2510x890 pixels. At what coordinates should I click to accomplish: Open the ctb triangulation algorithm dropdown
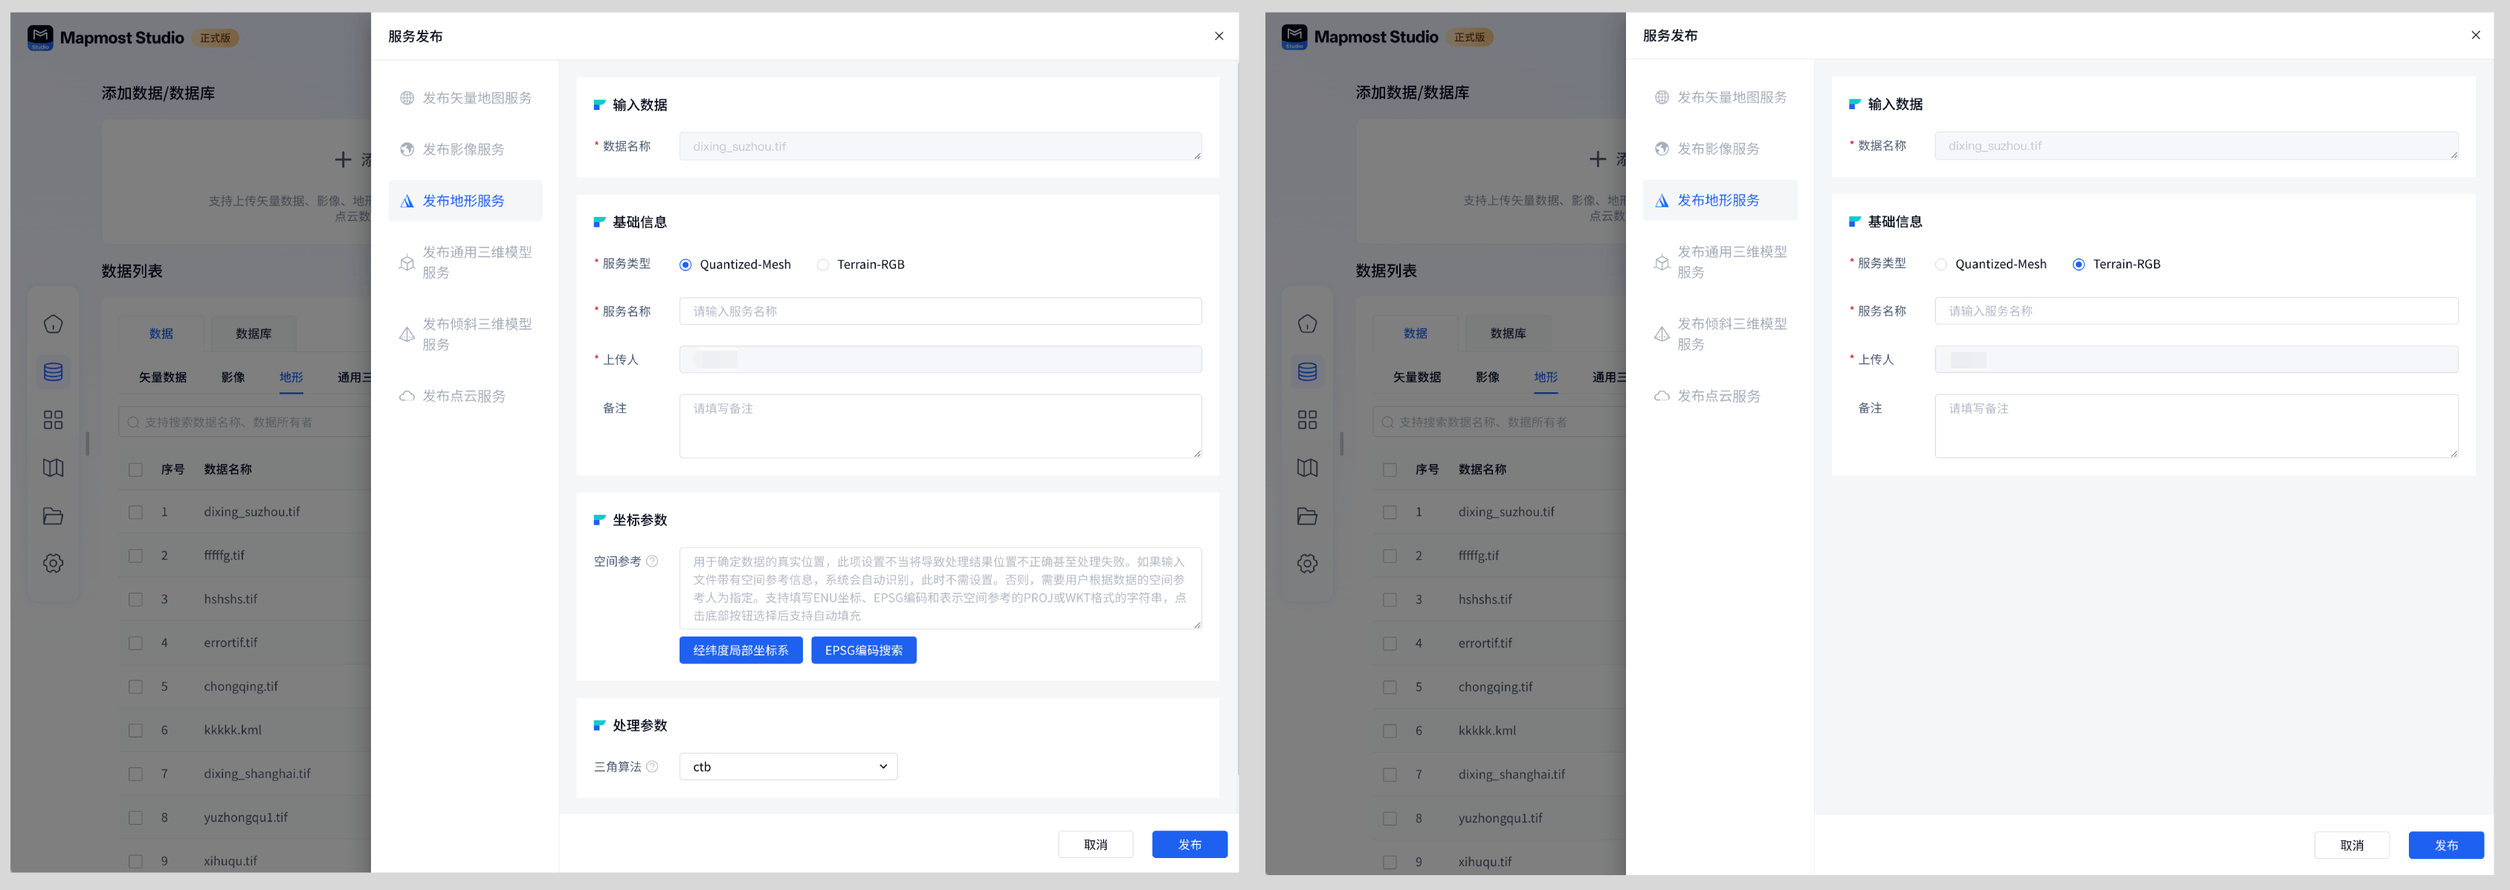tap(787, 767)
